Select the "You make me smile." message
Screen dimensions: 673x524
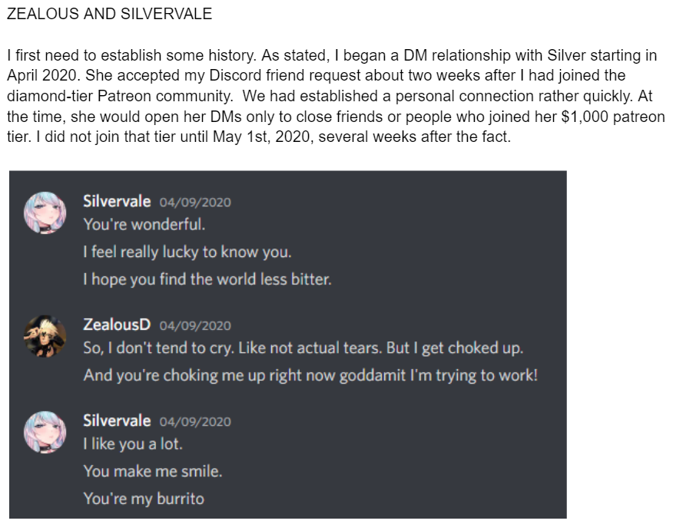pos(152,471)
